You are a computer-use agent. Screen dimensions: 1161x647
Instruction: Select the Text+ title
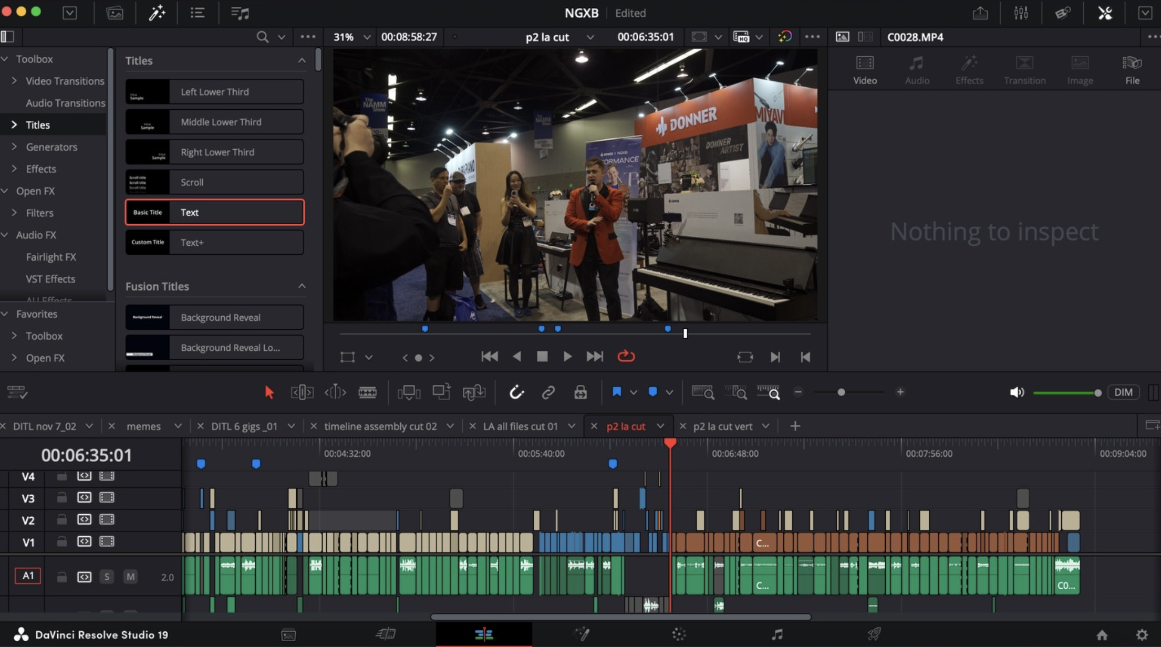point(214,243)
